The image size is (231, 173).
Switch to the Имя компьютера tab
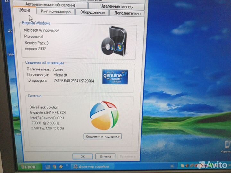click(56, 12)
